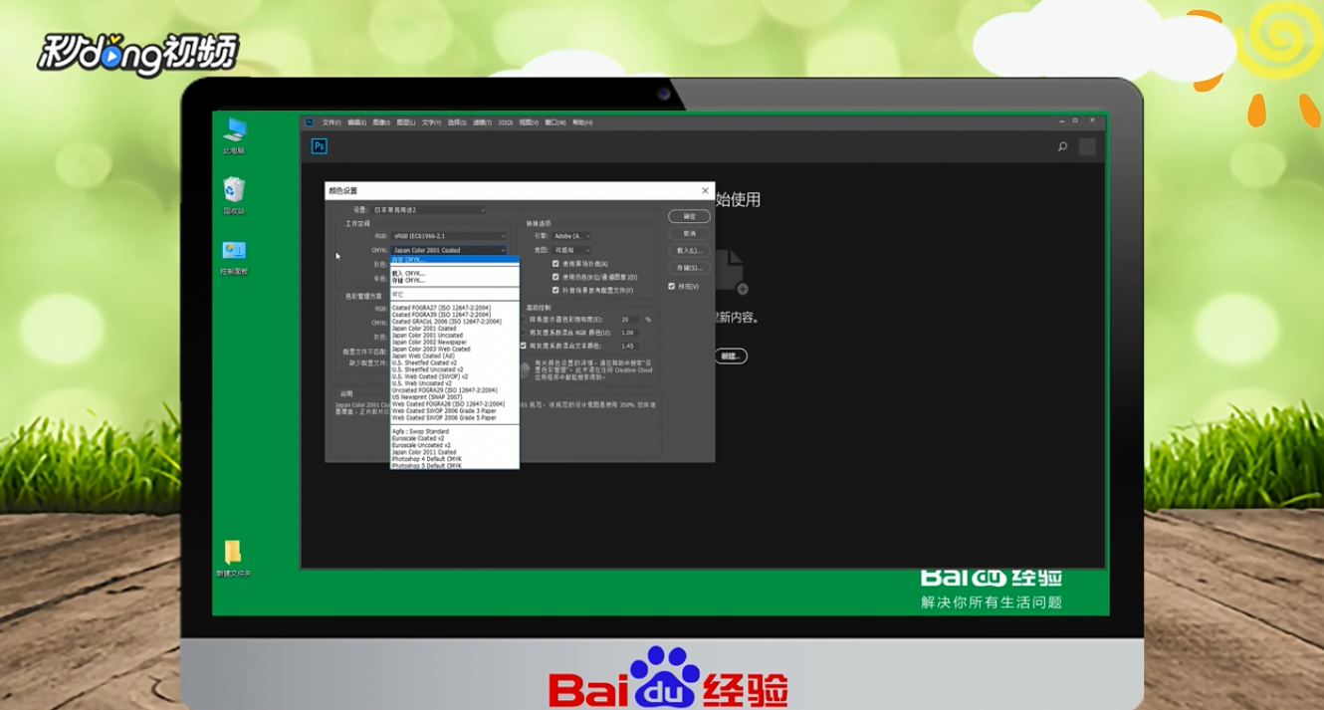Click the 载入(L)... button
This screenshot has width=1324, height=710.
[x=689, y=251]
